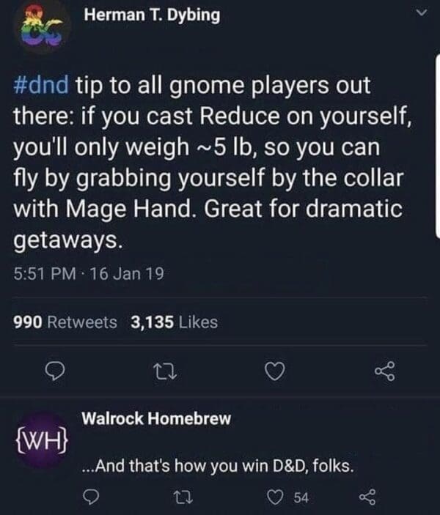
Task: View the 990 Retweets list
Action: pyautogui.click(x=65, y=322)
